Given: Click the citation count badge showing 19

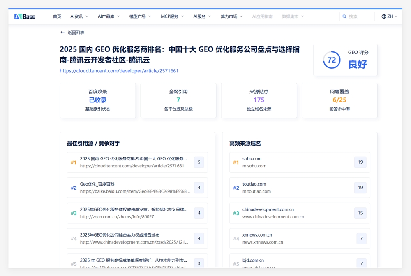Looking at the screenshot, I should (360, 162).
